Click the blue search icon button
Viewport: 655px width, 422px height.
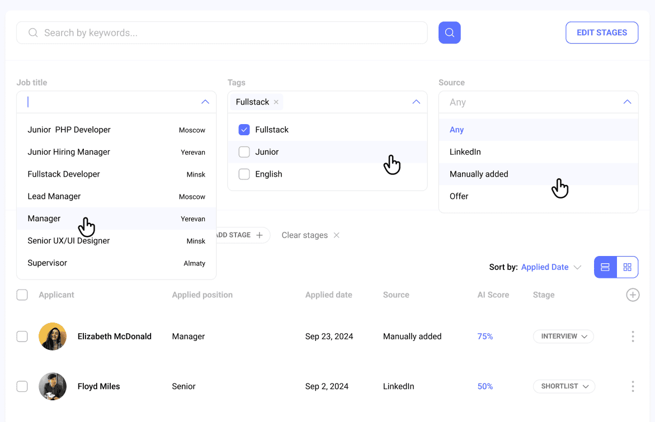[449, 32]
